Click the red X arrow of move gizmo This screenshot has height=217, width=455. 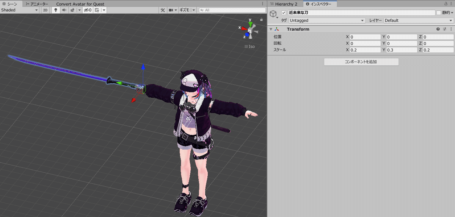134,100
